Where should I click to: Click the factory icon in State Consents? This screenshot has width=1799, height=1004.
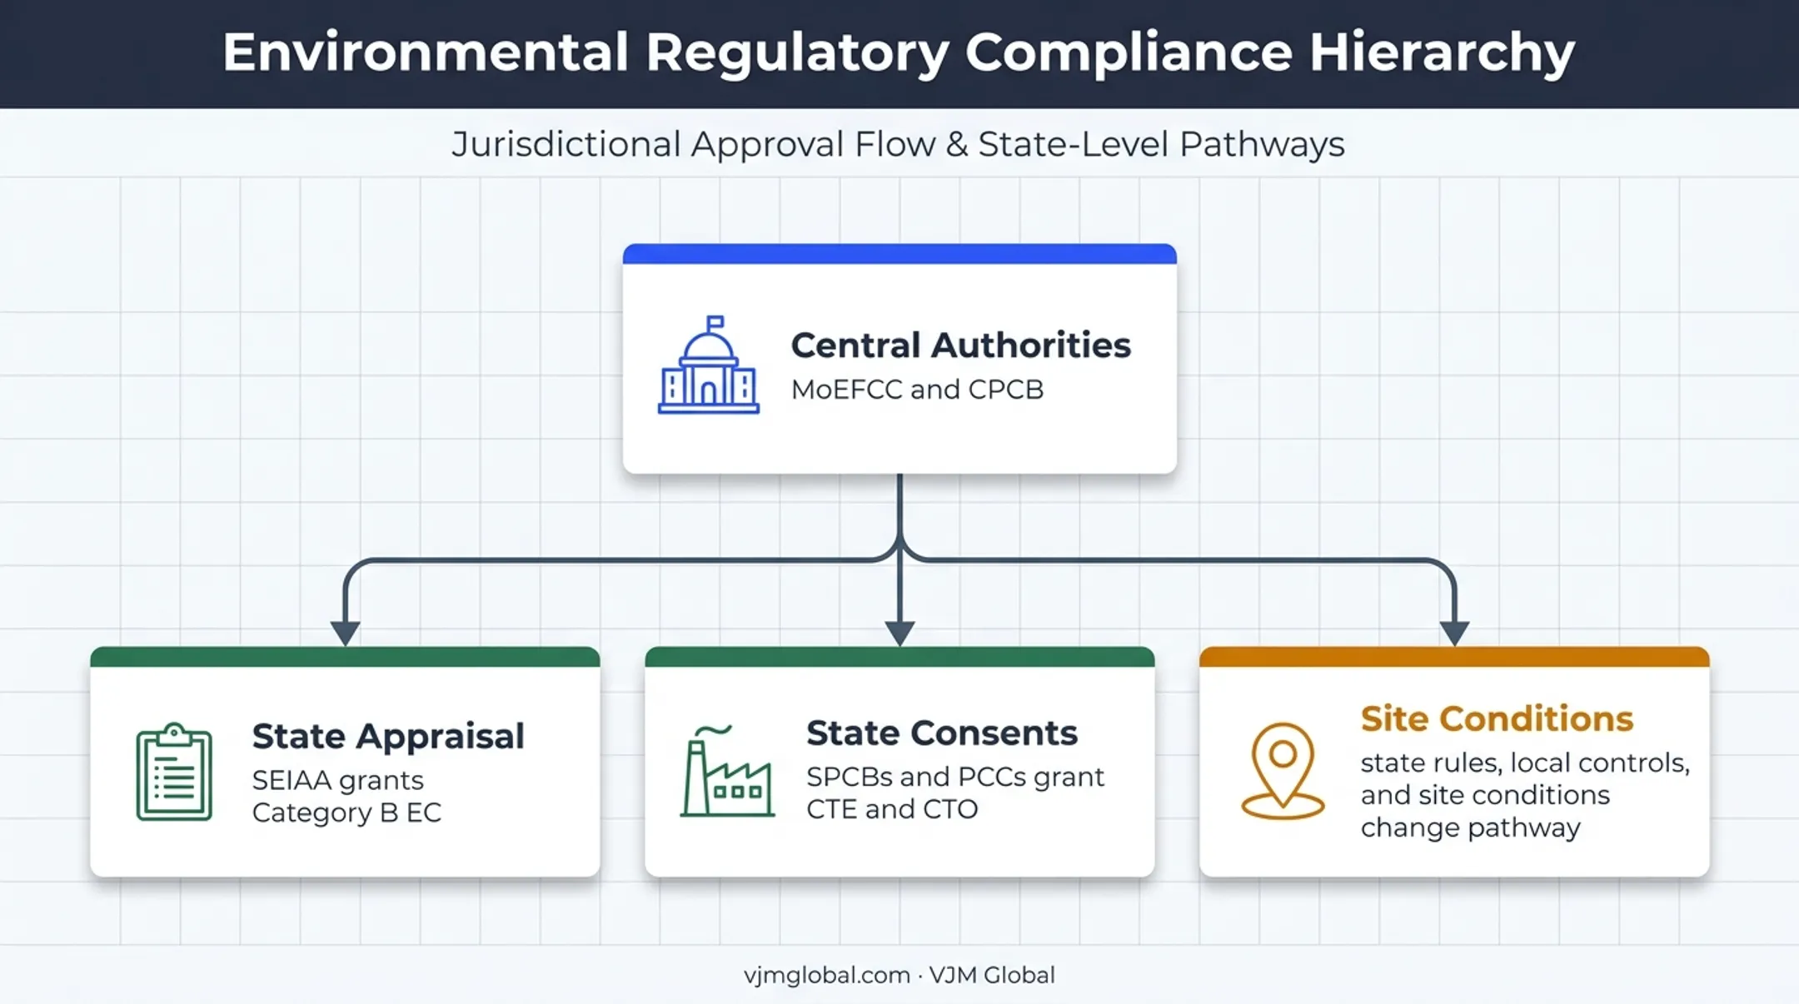(727, 770)
